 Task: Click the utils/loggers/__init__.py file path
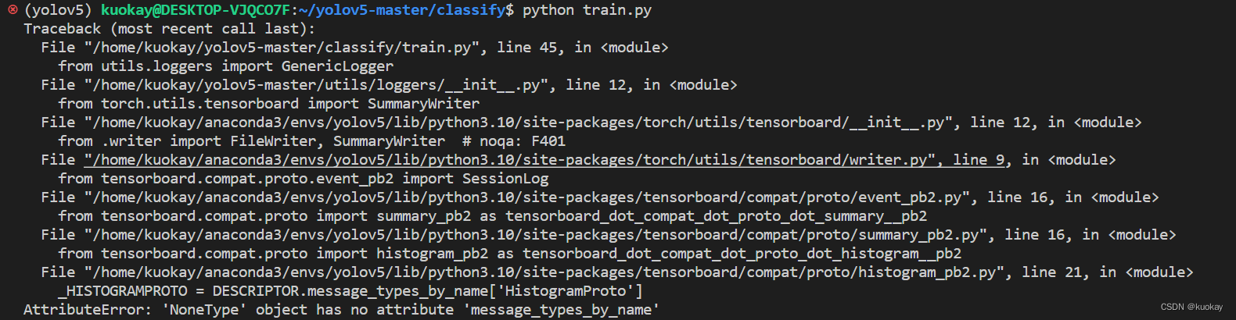pos(320,85)
